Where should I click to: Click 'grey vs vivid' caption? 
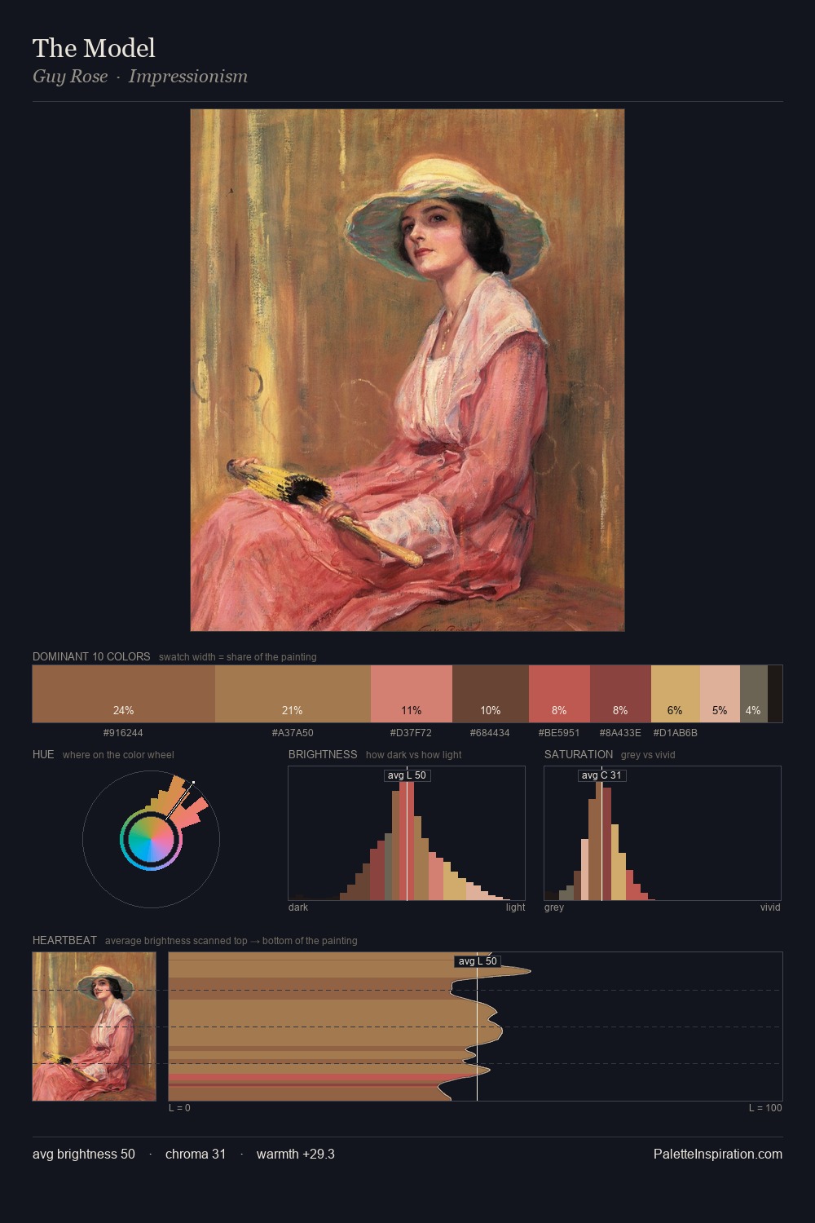(648, 755)
